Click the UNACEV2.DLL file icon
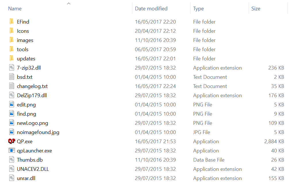Viewport: 295px width, 193px height. click(x=11, y=169)
